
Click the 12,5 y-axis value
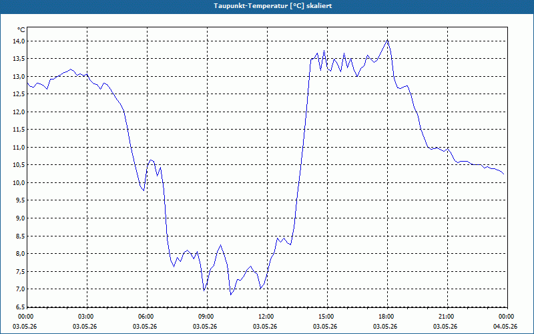pos(19,94)
